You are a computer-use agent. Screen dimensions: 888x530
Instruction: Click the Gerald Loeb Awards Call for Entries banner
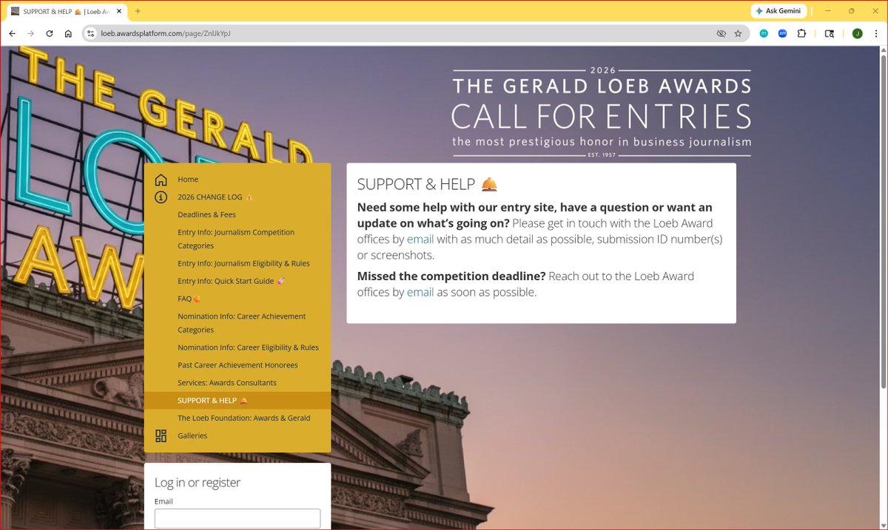pyautogui.click(x=602, y=112)
